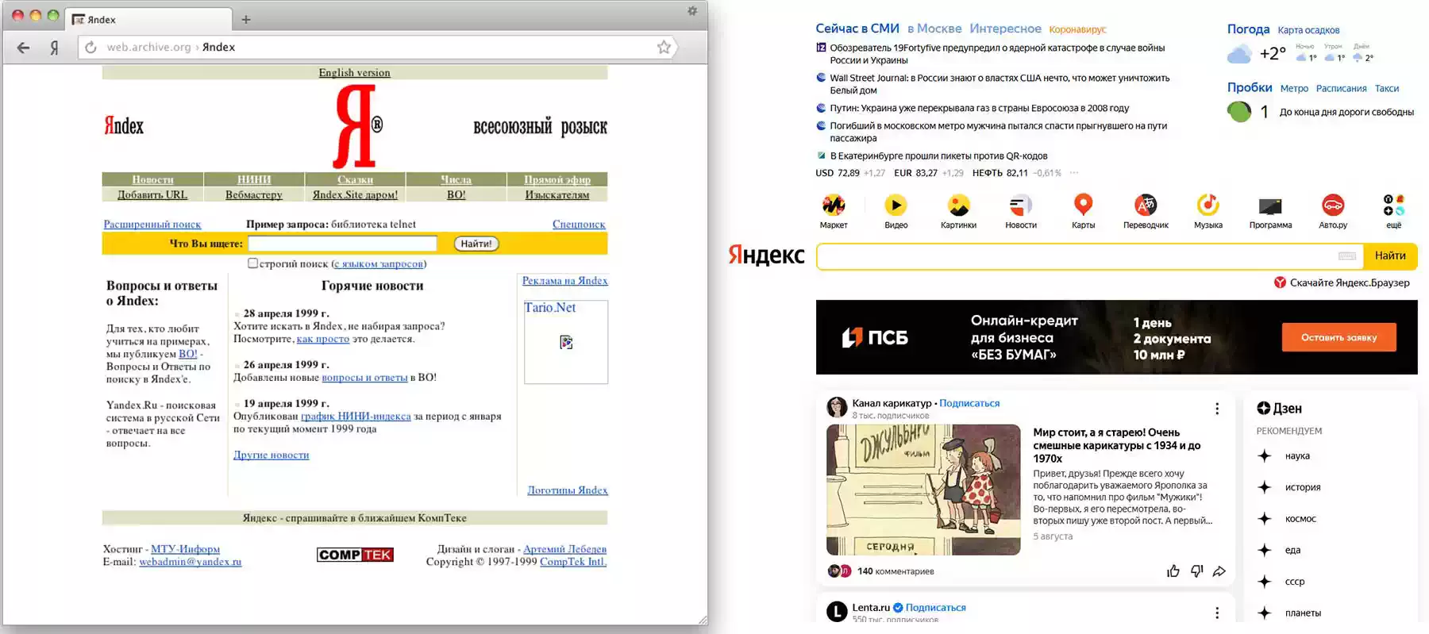Open the three-dot menu on Lenta.ru card

(x=1217, y=613)
